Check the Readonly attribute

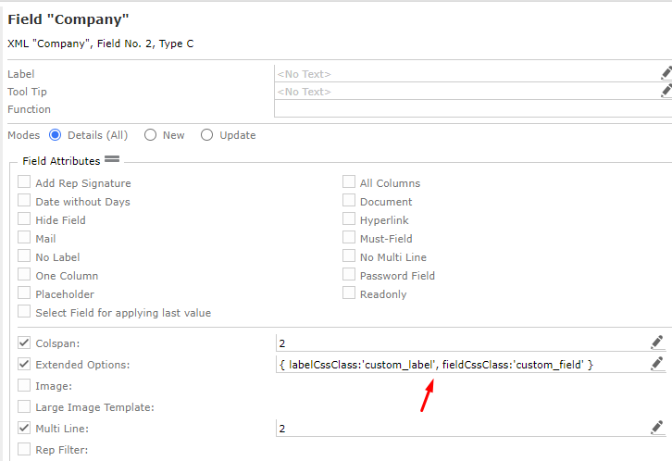tap(349, 293)
